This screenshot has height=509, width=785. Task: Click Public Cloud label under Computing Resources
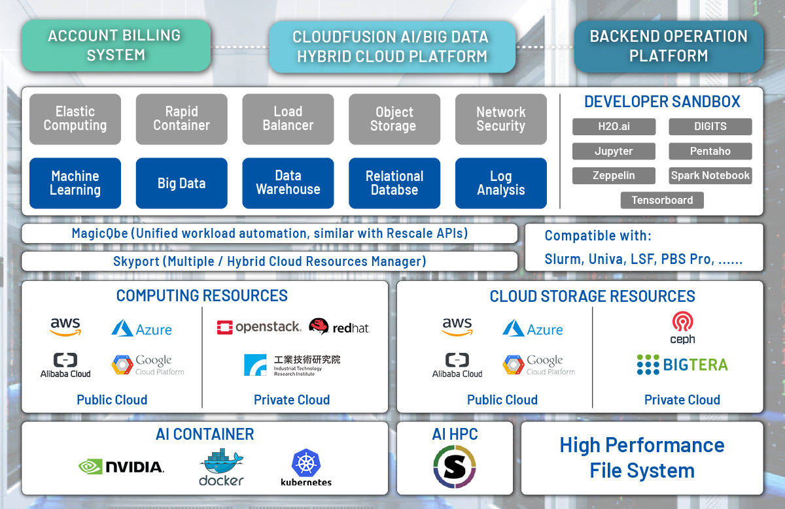point(112,400)
